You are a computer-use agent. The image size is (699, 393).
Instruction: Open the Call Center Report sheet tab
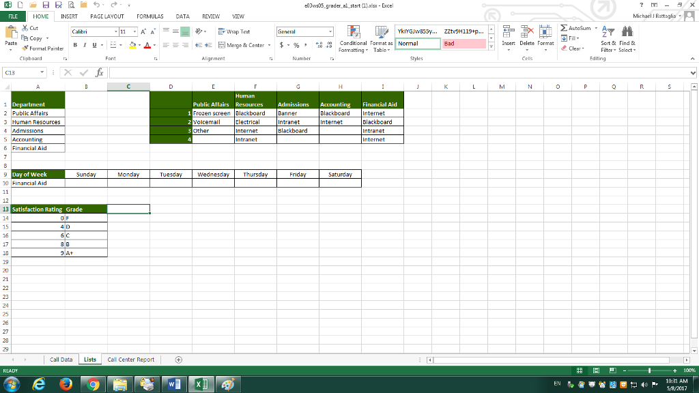131,360
